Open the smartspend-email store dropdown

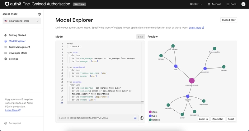pos(21,21)
